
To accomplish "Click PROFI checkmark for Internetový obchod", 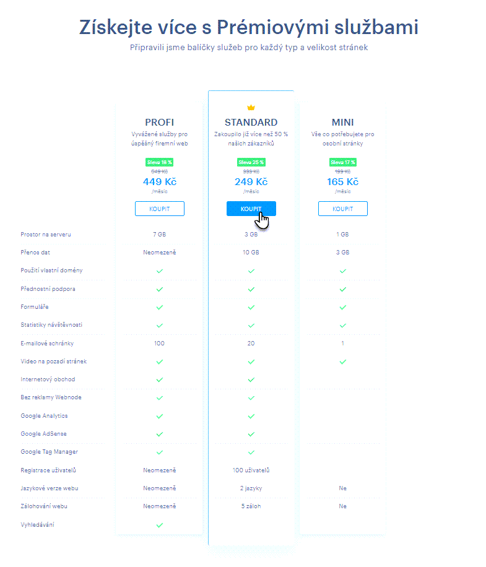I will [159, 379].
